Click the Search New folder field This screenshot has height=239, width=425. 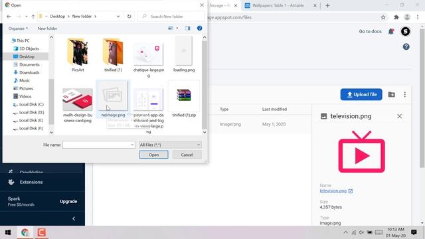171,17
